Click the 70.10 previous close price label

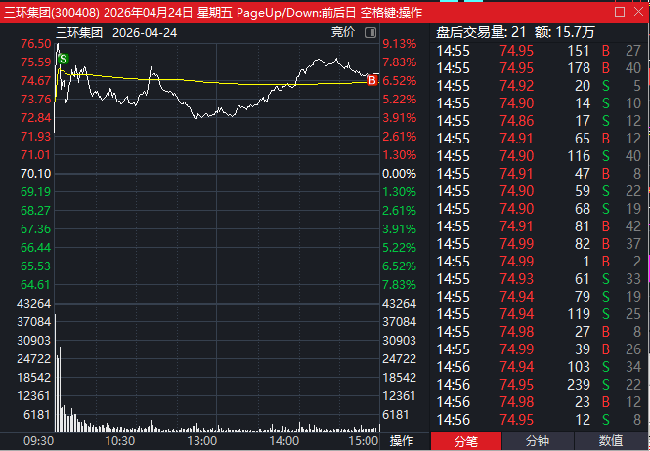click(36, 174)
